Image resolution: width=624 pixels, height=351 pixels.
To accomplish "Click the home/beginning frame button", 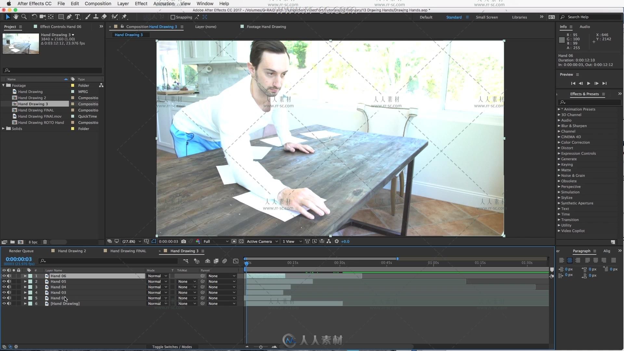I will click(x=573, y=84).
